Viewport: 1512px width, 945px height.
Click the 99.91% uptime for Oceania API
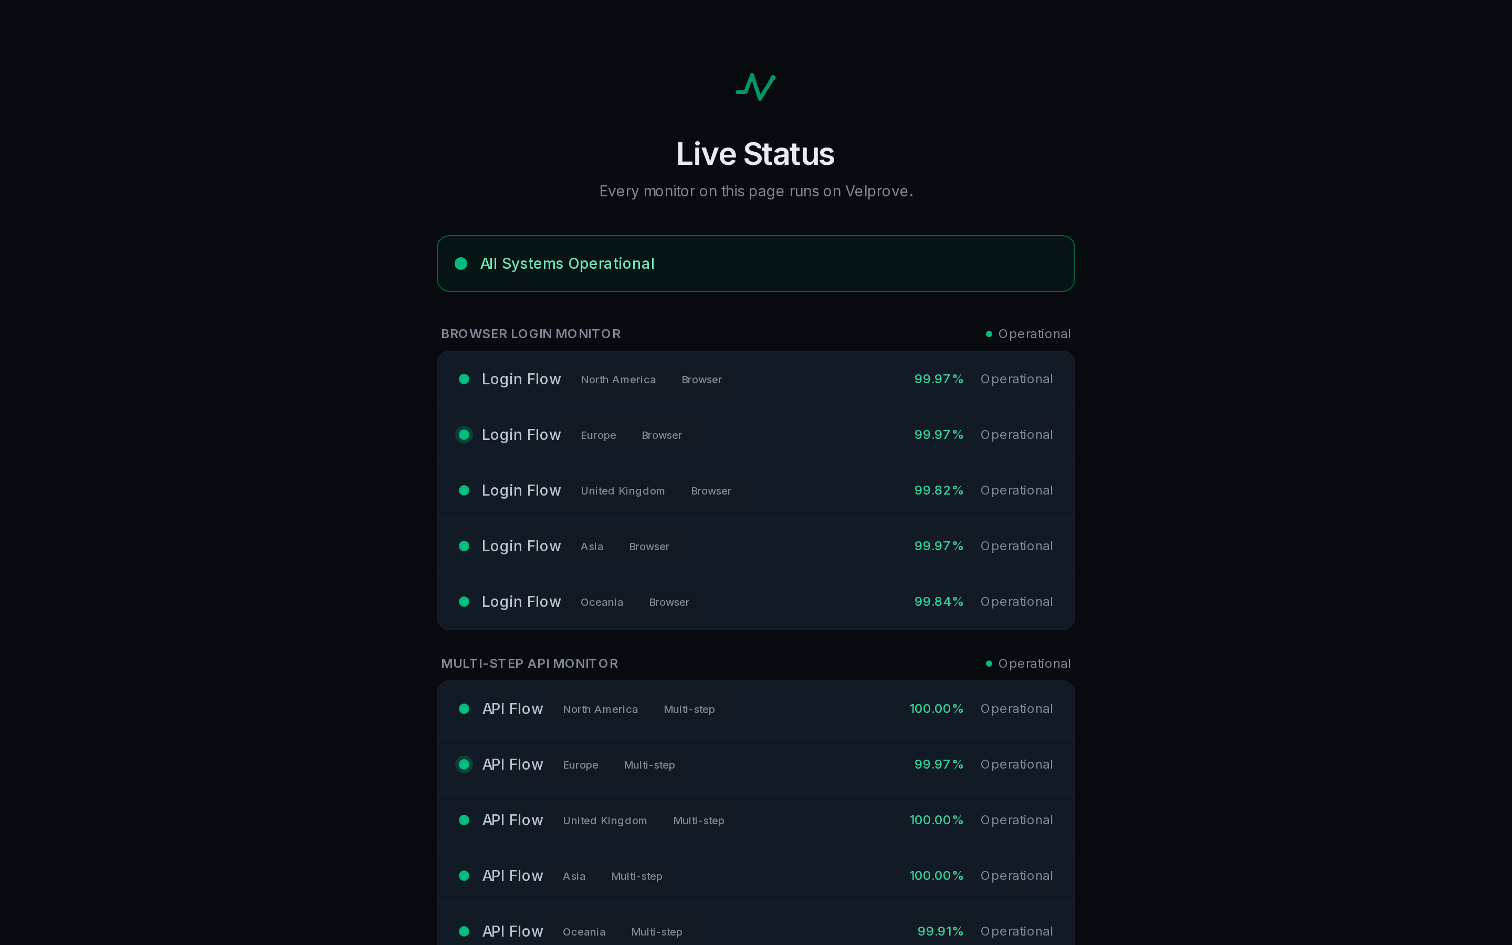[940, 931]
